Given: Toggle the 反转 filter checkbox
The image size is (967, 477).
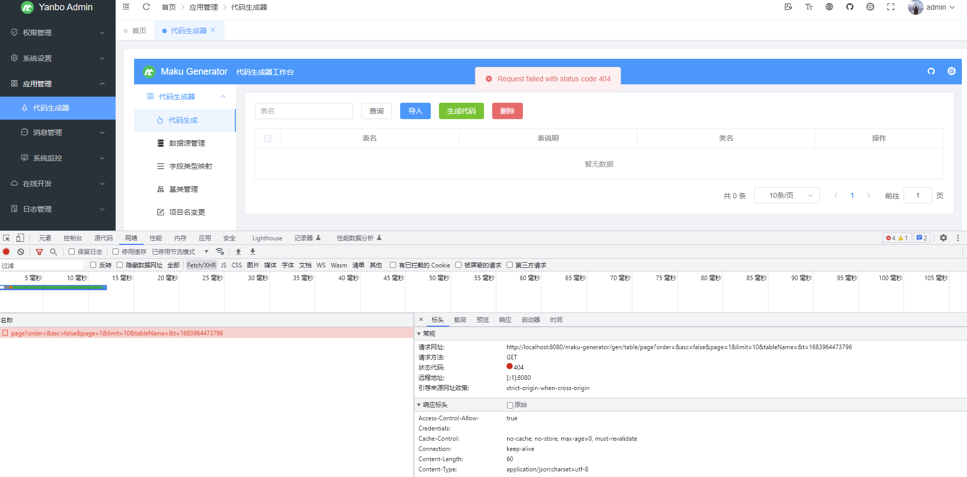Looking at the screenshot, I should 93,265.
